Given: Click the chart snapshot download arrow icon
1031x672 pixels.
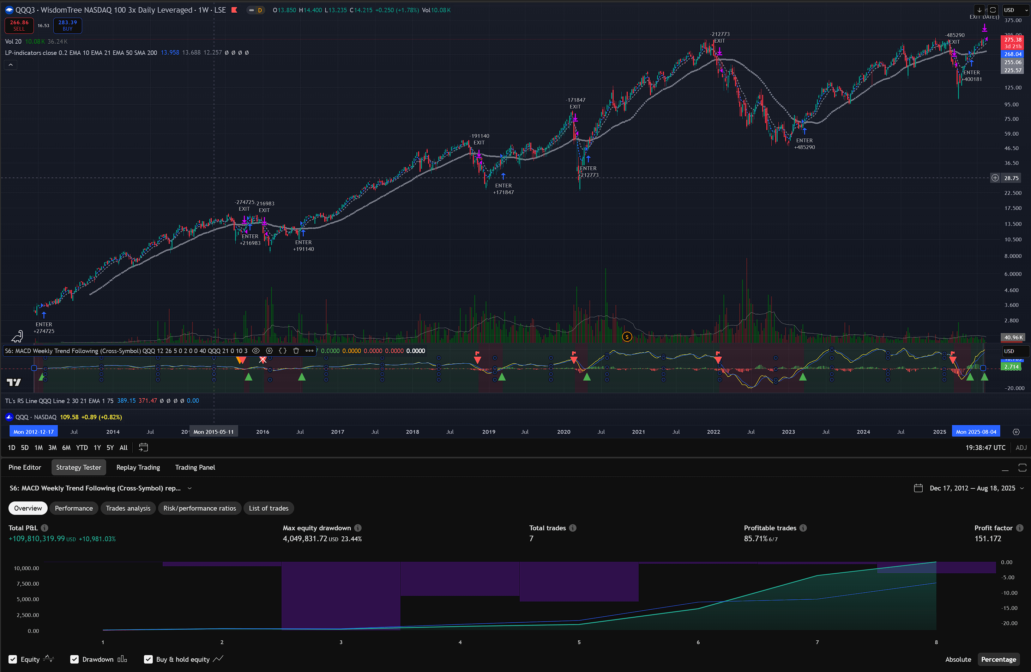Looking at the screenshot, I should (x=979, y=10).
